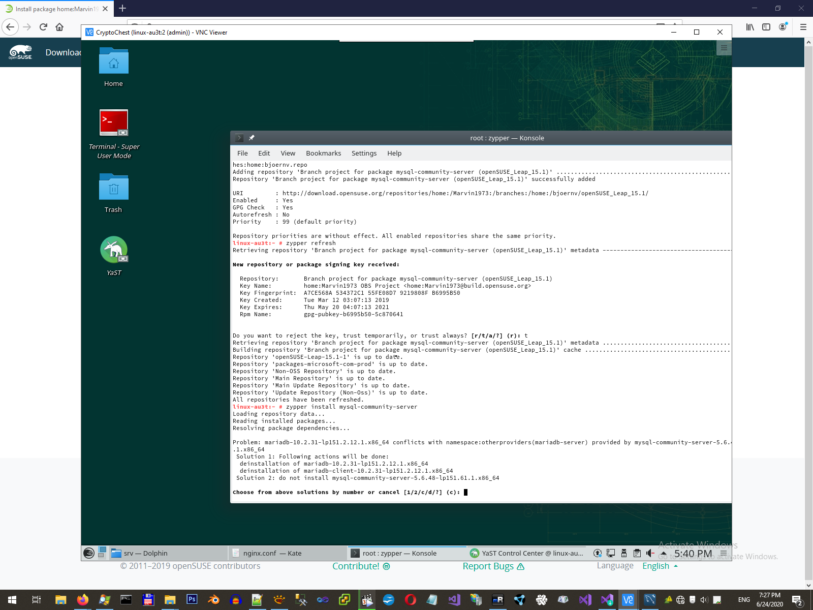Click the '© 2011–2019 openSUSE contributors' footer text
This screenshot has height=610, width=813.
pos(190,566)
